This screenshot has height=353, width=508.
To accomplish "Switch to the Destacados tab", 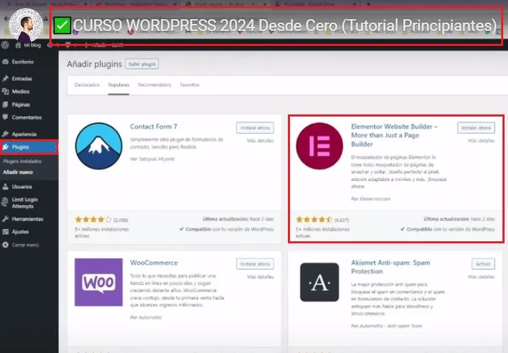I will [x=87, y=85].
